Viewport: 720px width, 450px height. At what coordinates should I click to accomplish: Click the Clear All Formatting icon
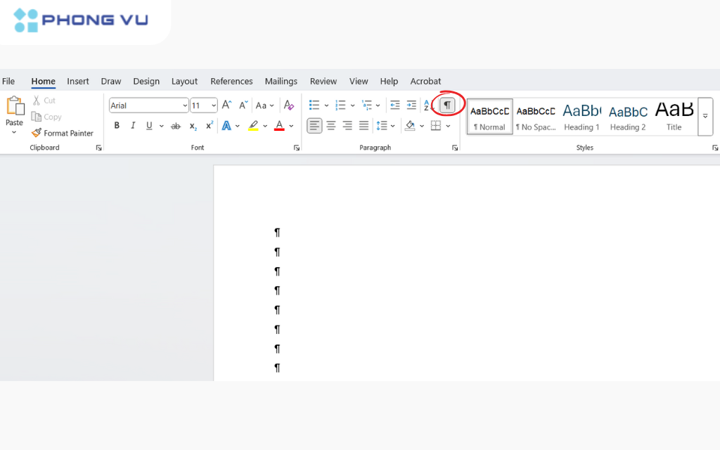(288, 105)
